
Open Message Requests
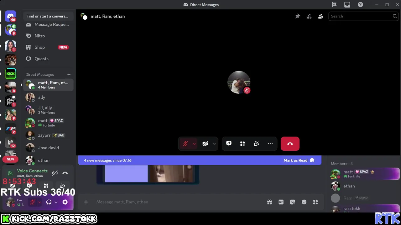coord(48,24)
